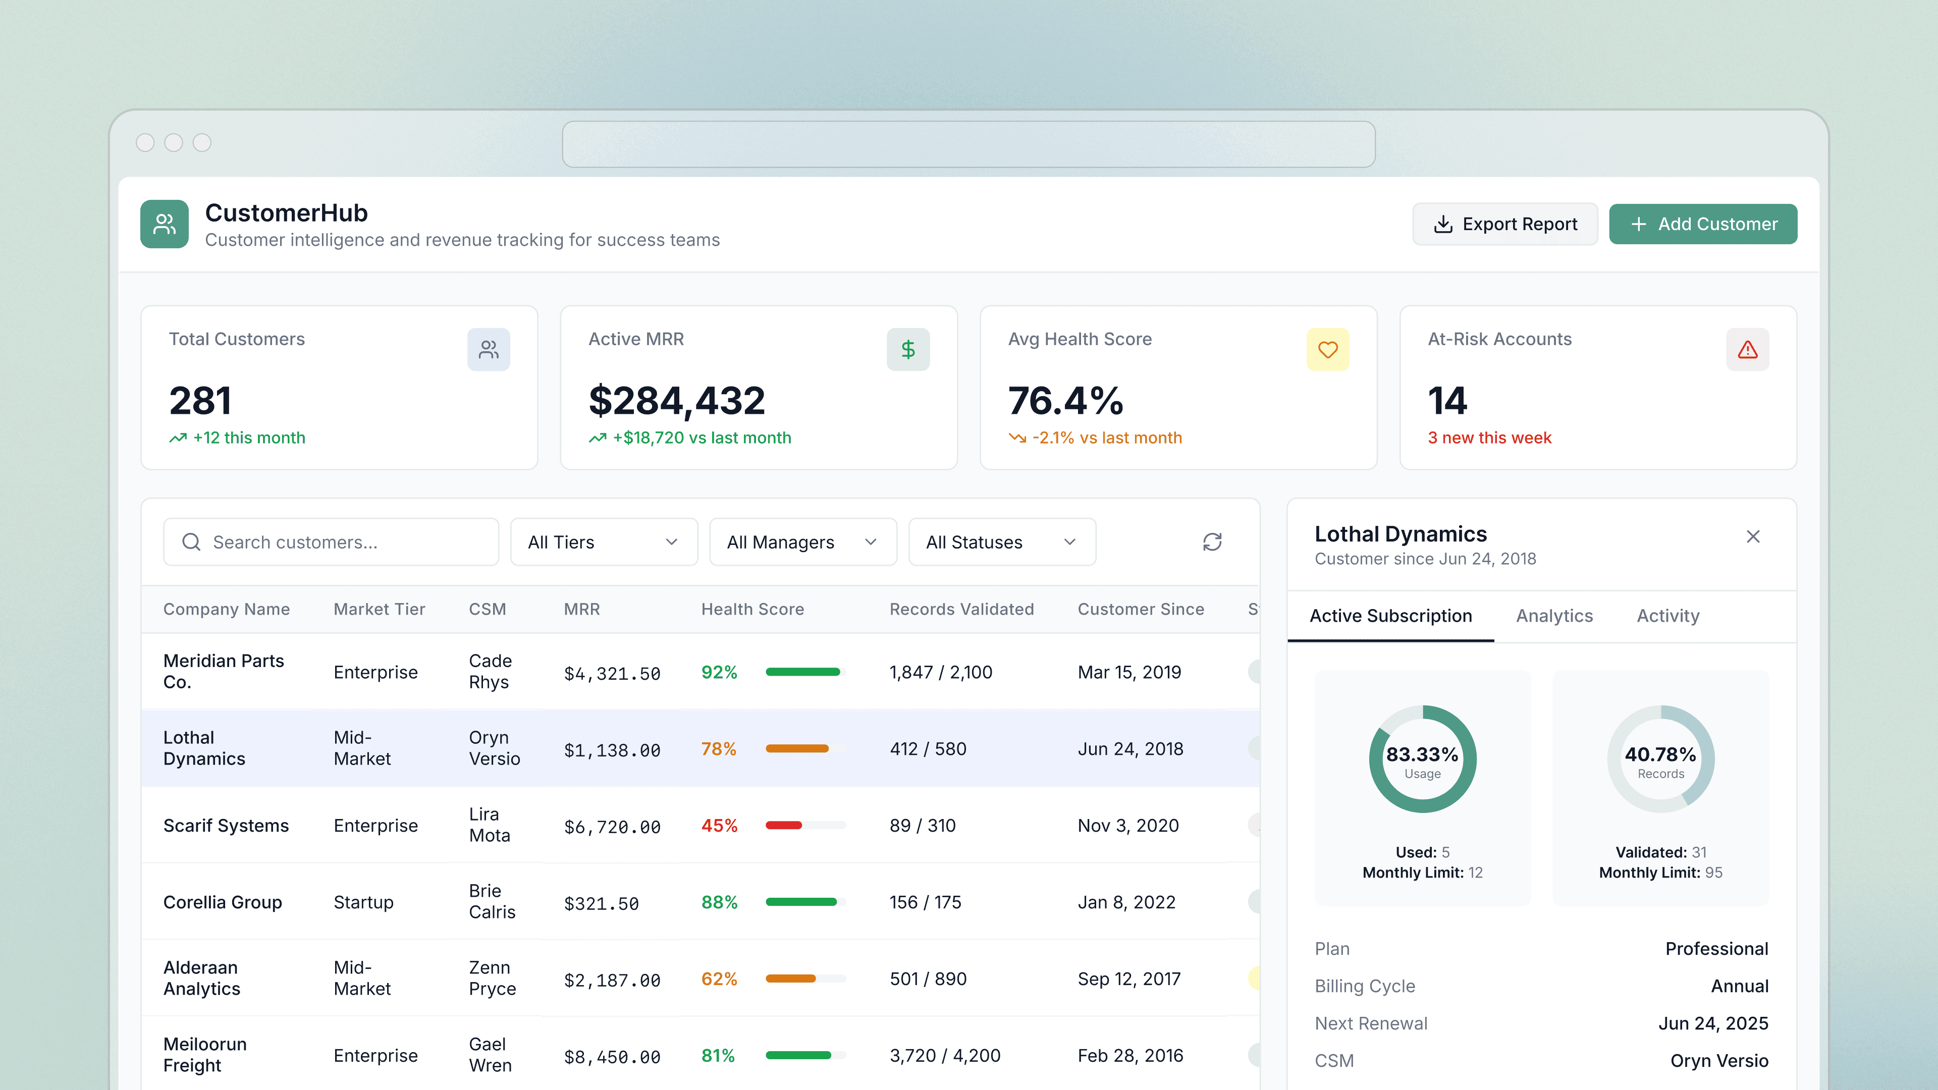Click MRR value $6,720.00

coord(612,827)
